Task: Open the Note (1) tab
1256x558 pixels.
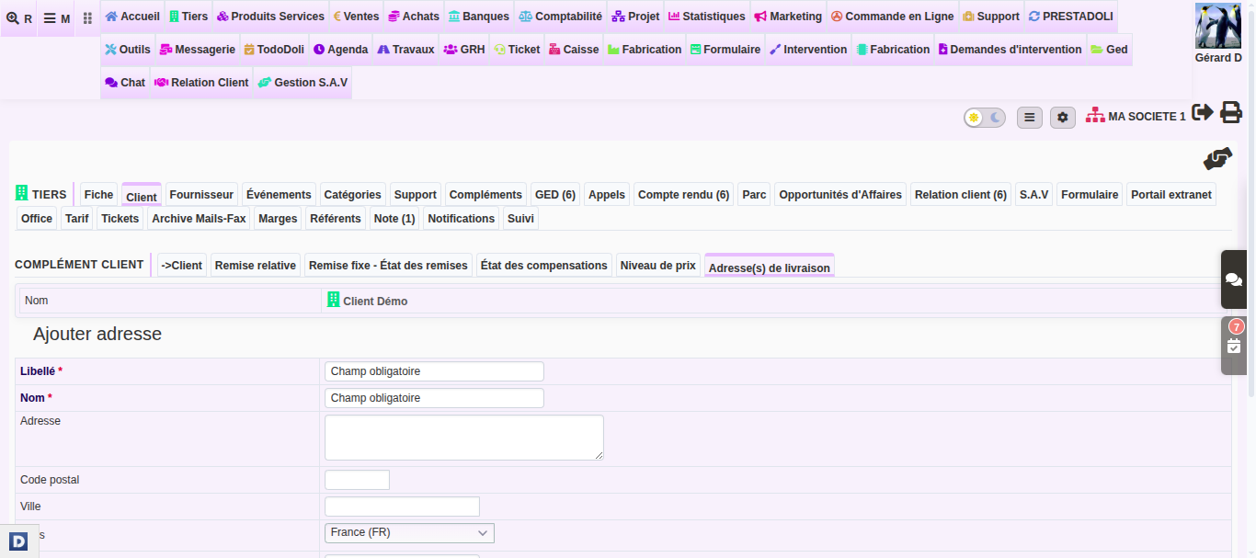Action: (x=394, y=218)
